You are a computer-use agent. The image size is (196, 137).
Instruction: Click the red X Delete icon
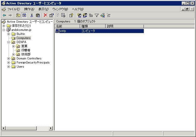(45, 15)
